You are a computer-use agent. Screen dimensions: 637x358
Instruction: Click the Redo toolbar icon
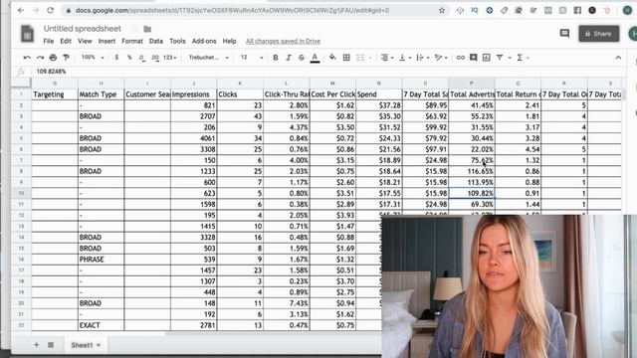40,58
